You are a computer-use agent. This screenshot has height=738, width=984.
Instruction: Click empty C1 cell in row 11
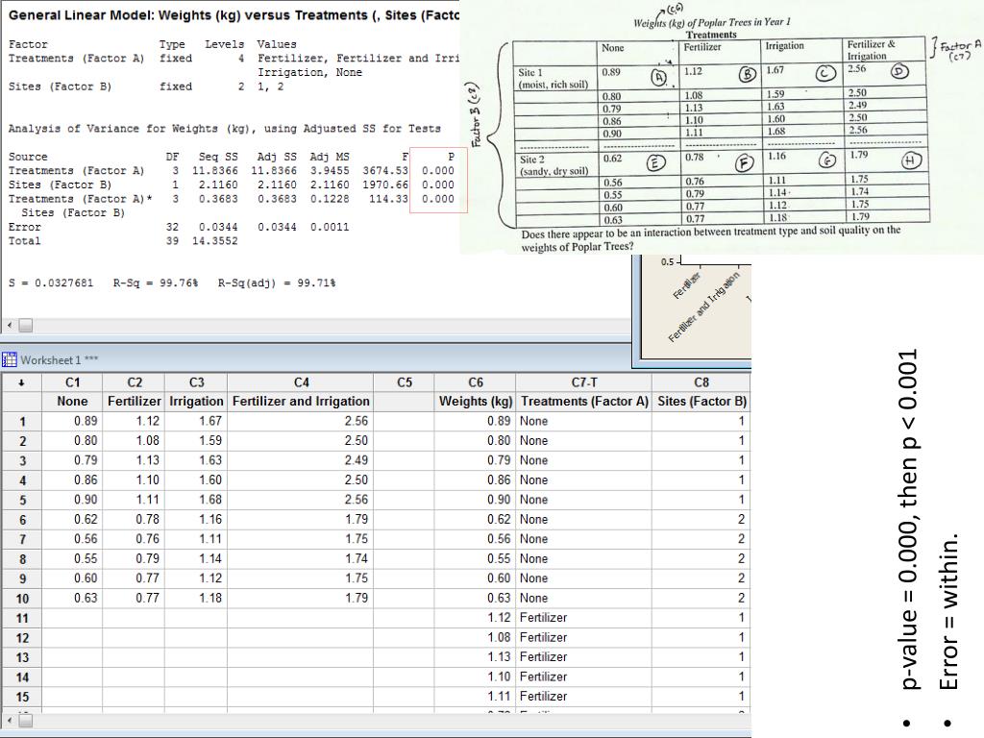coord(72,618)
